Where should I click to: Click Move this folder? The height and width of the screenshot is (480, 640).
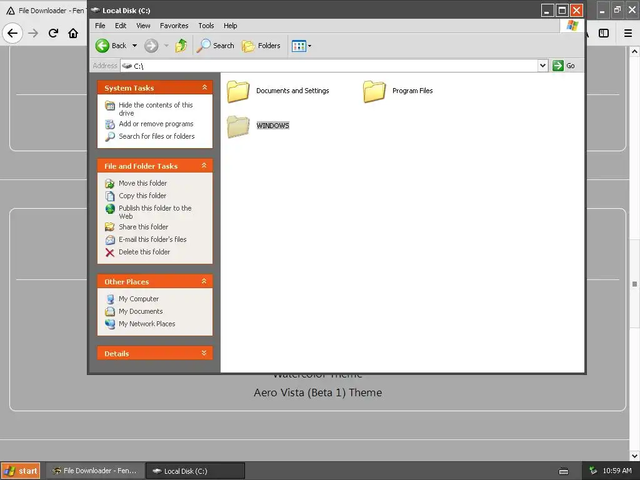coord(143,183)
